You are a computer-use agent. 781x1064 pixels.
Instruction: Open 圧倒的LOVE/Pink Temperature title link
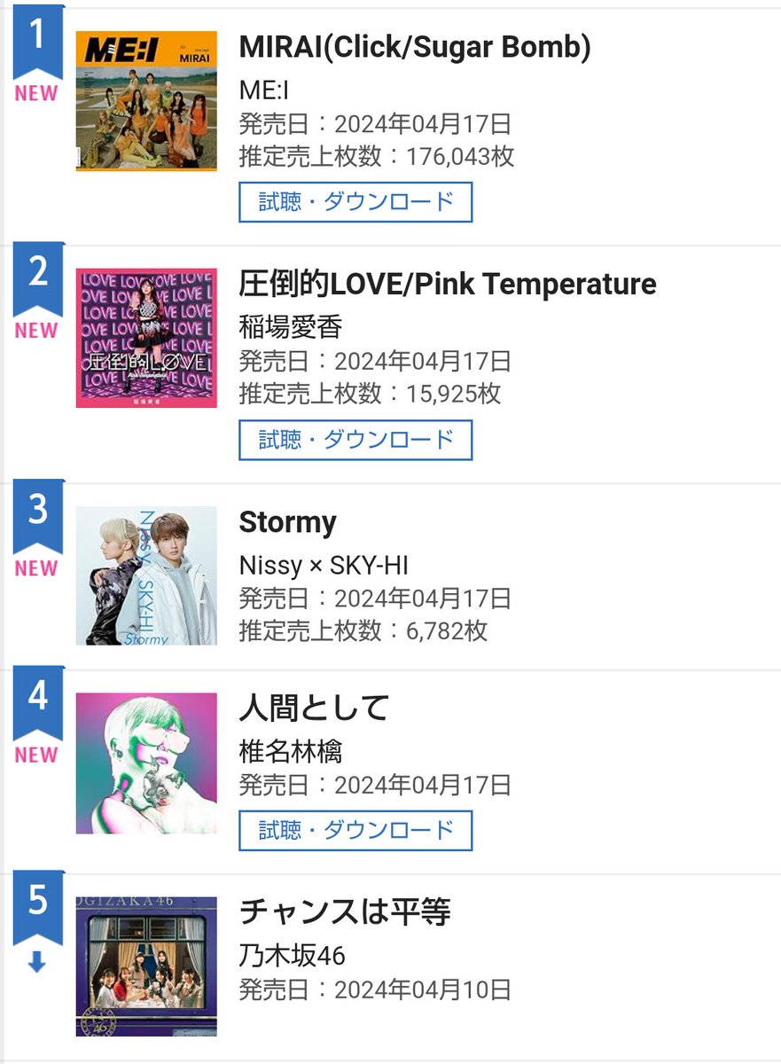click(448, 284)
